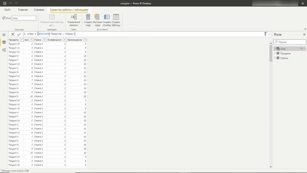Click the Страна column header

(38, 40)
